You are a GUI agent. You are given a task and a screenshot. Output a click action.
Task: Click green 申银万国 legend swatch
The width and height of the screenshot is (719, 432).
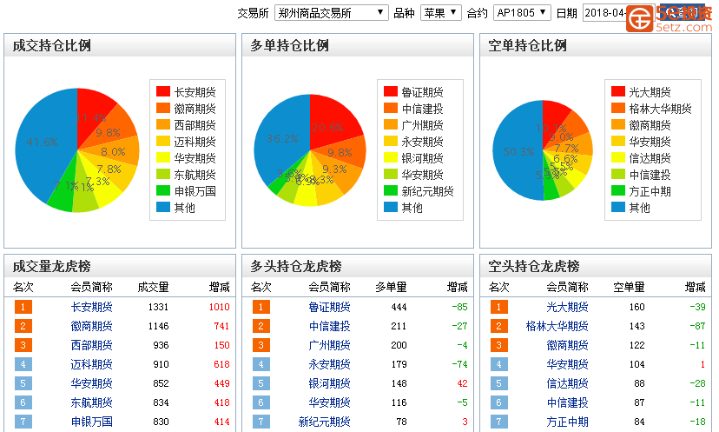pyautogui.click(x=163, y=191)
